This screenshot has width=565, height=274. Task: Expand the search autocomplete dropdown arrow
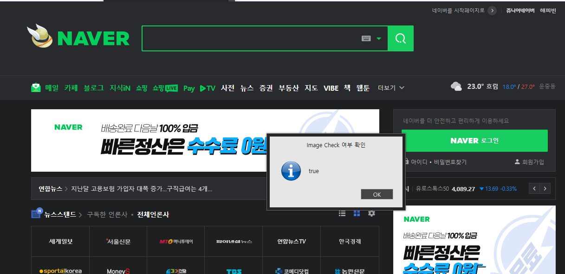[379, 39]
